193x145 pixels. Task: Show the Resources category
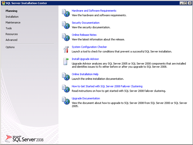coord(11,34)
